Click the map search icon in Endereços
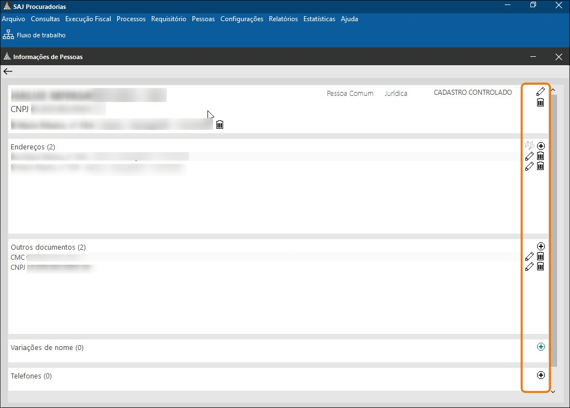 click(x=529, y=145)
